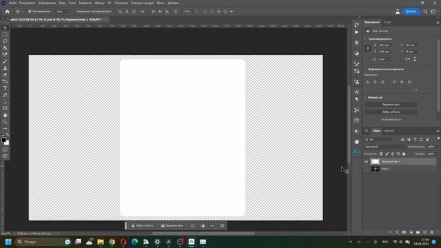This screenshot has height=248, width=441.
Task: Open the Clone Source panel icon
Action: [357, 82]
